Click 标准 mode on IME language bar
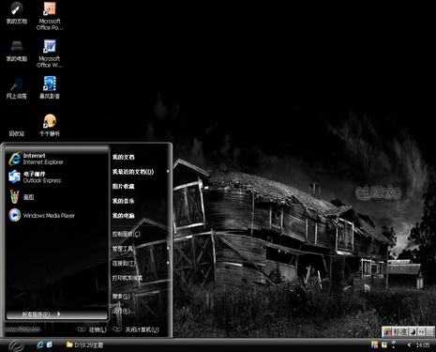The width and height of the screenshot is (436, 352). pyautogui.click(x=399, y=332)
